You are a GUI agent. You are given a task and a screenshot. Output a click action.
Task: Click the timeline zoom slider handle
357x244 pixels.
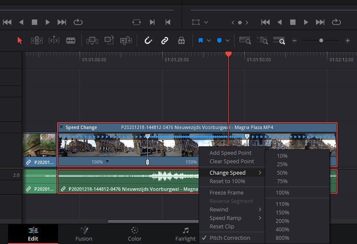click(x=321, y=41)
